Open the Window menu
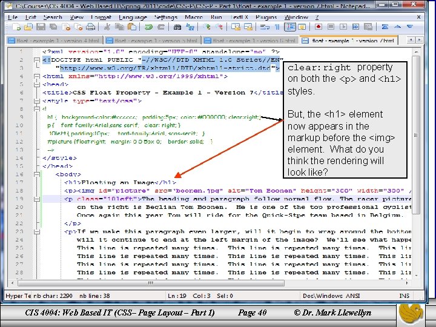This screenshot has width=436, height=327. click(296, 17)
